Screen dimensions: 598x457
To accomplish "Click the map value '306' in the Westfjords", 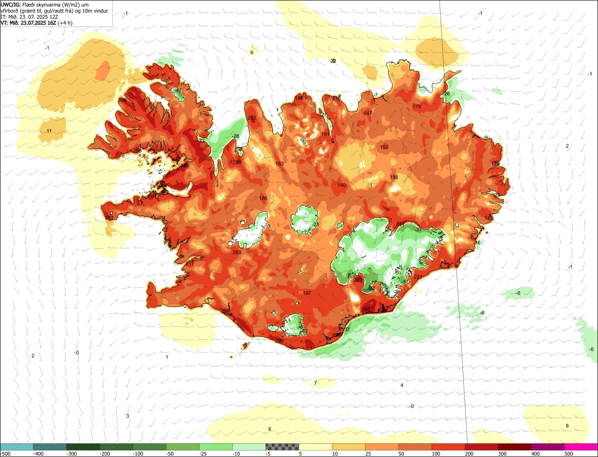I will pyautogui.click(x=122, y=100).
